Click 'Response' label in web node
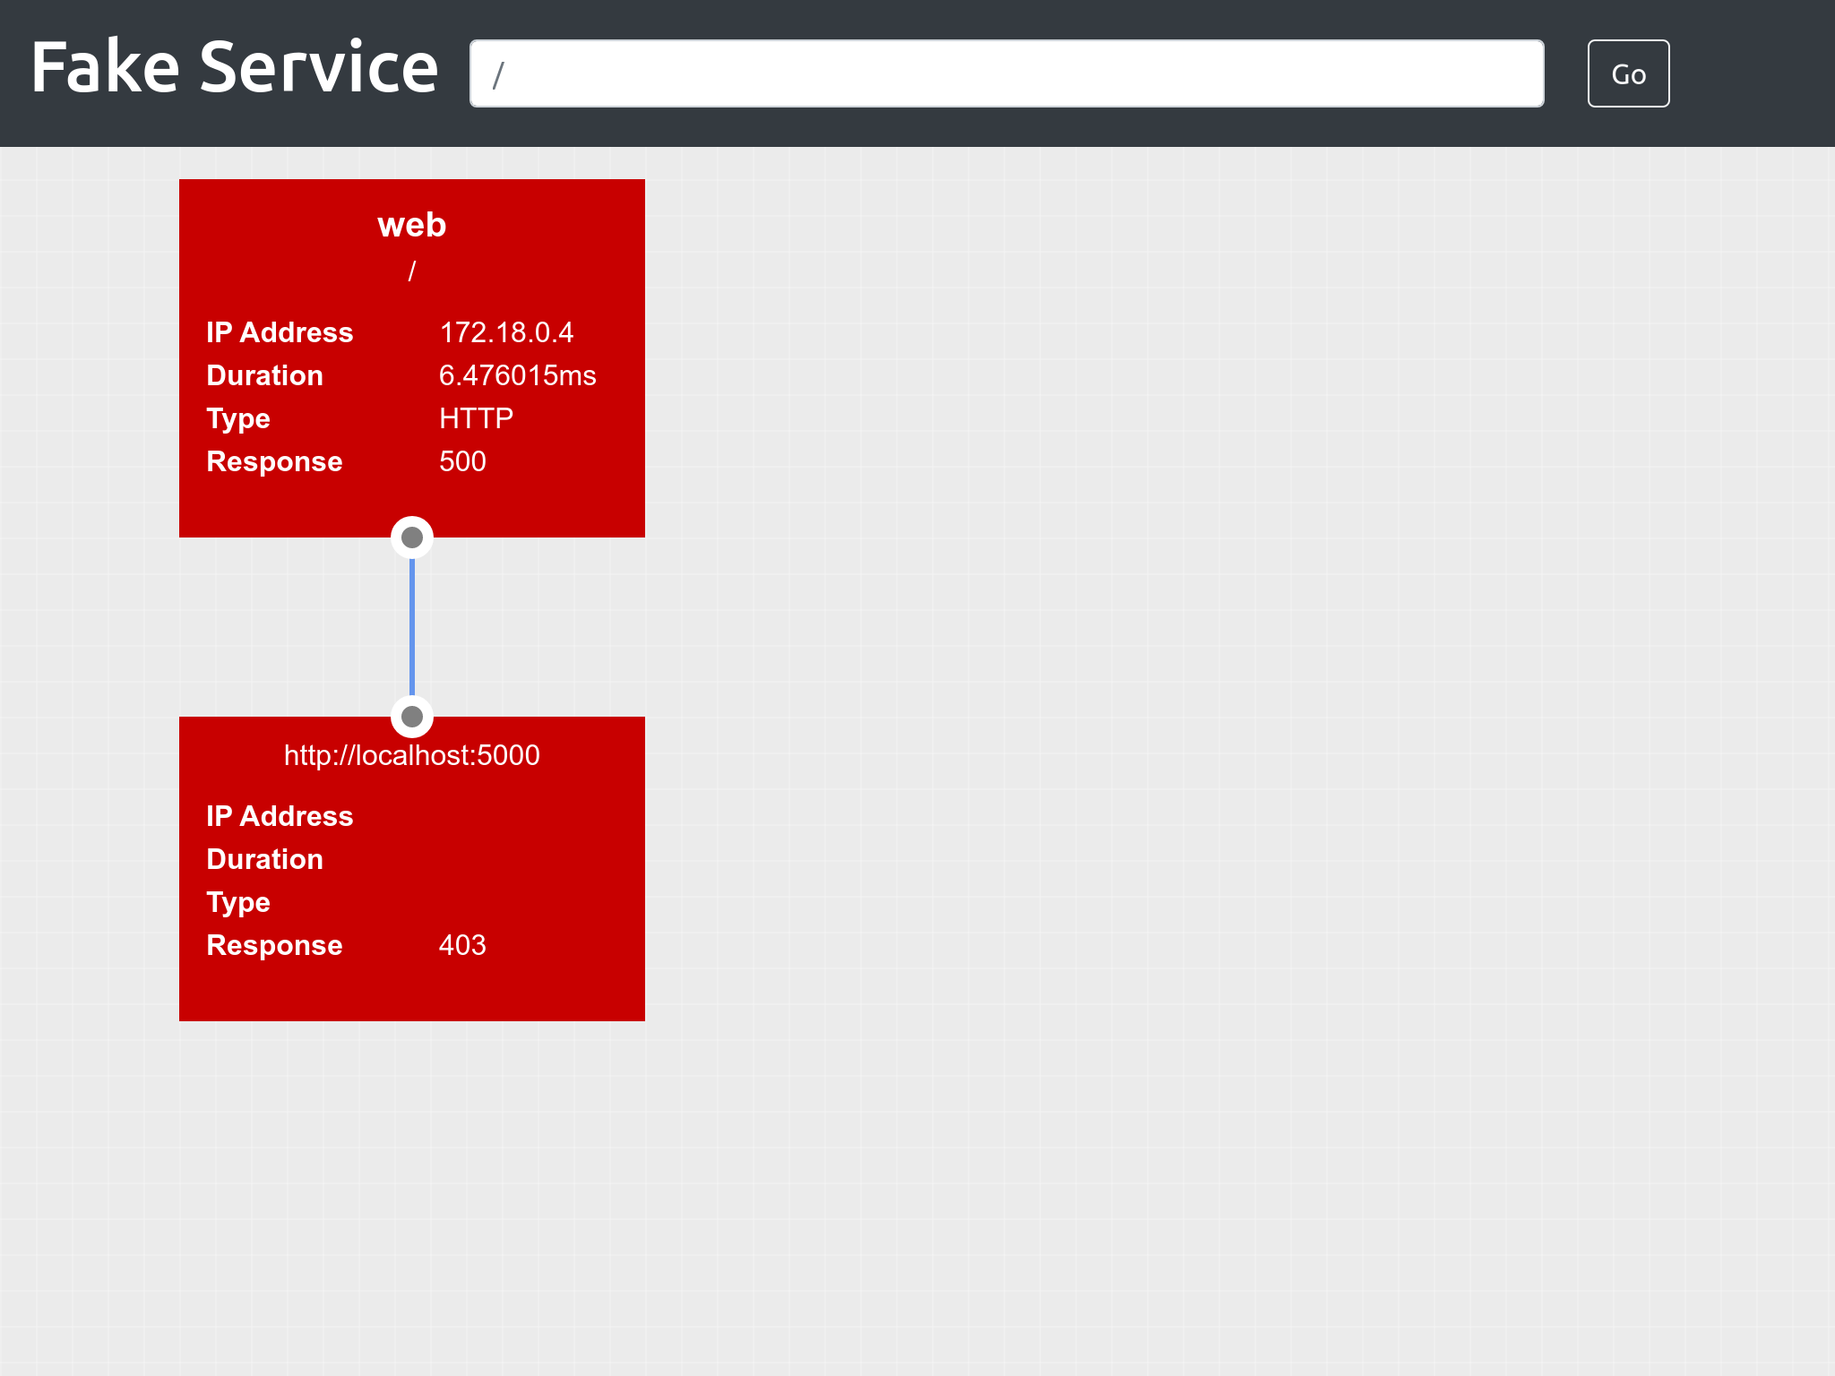Viewport: 1835px width, 1376px height. (274, 461)
